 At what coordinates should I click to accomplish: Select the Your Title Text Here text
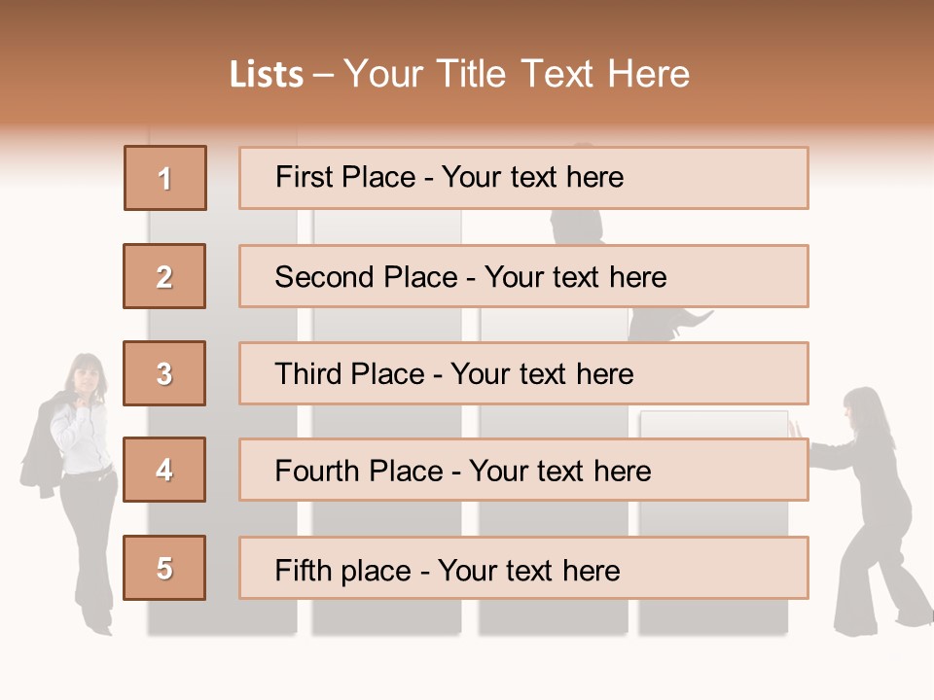coord(517,75)
